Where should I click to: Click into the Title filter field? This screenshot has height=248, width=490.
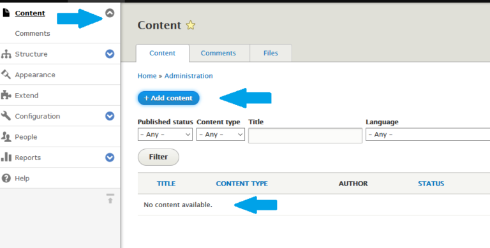[306, 136]
